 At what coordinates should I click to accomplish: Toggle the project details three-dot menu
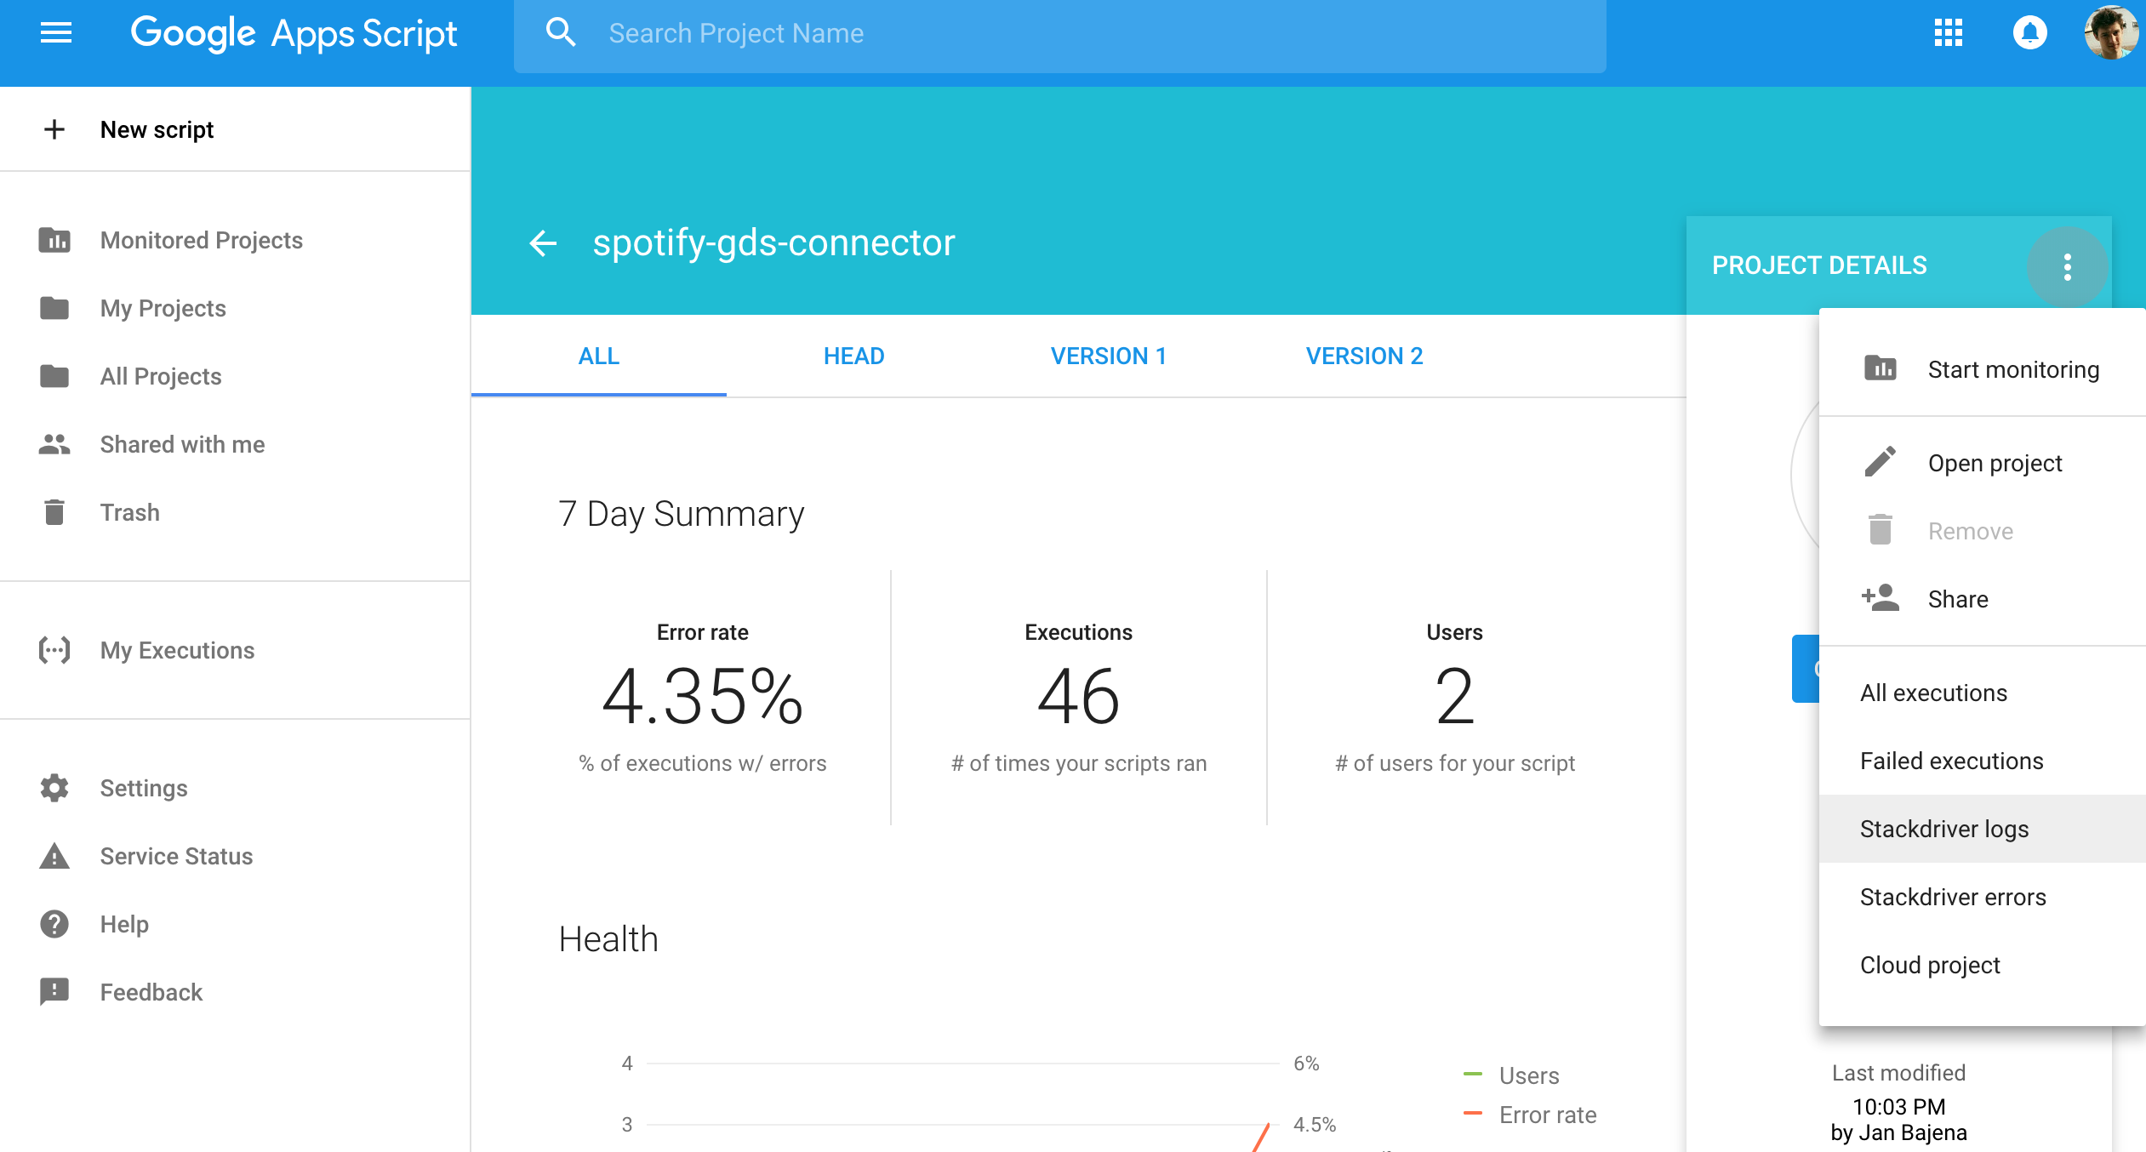[2068, 267]
